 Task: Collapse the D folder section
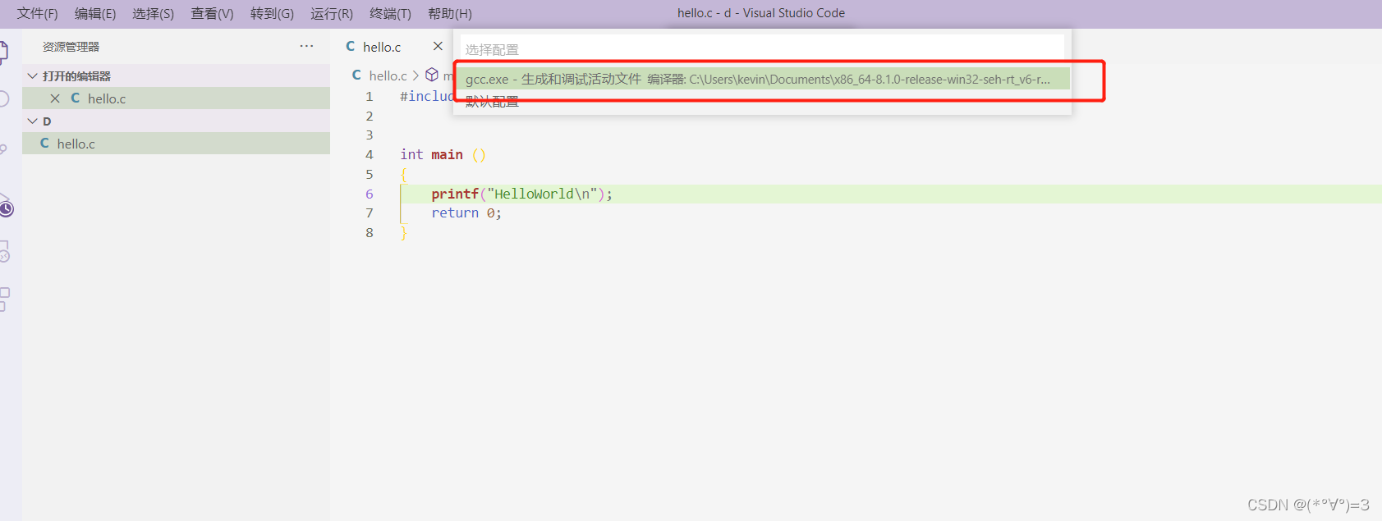(x=33, y=121)
